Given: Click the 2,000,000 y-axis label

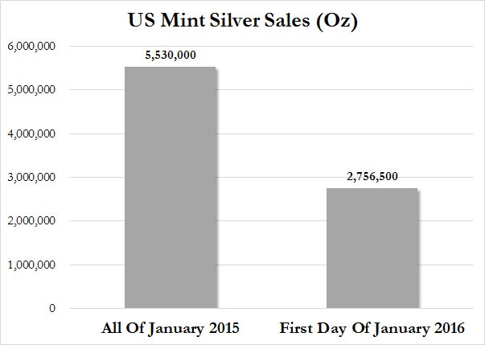Looking at the screenshot, I should (x=32, y=221).
